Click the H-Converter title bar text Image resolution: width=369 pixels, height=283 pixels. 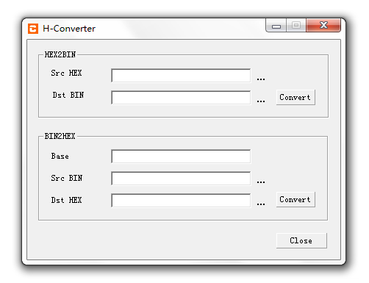pos(69,29)
